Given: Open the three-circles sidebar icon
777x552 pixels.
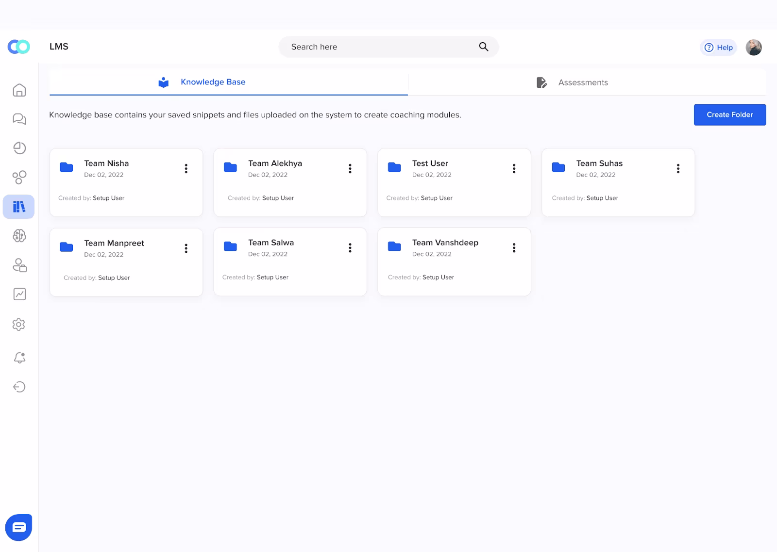Looking at the screenshot, I should 19,178.
